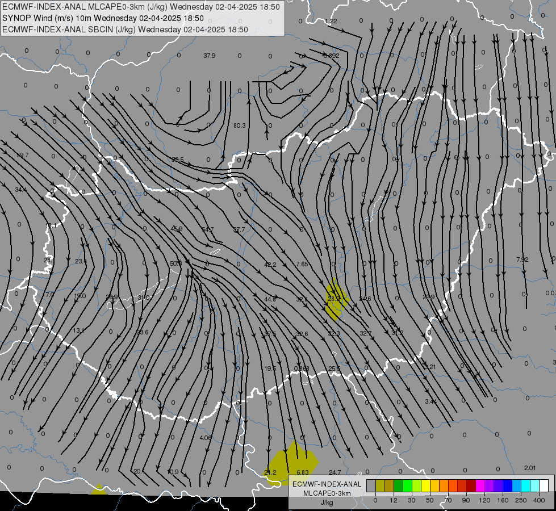Click the map value 3.44

(430, 401)
